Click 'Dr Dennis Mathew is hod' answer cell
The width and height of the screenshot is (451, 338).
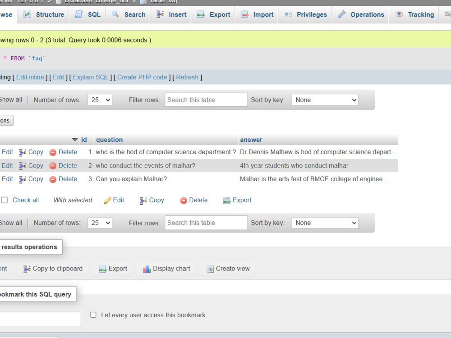pos(318,152)
